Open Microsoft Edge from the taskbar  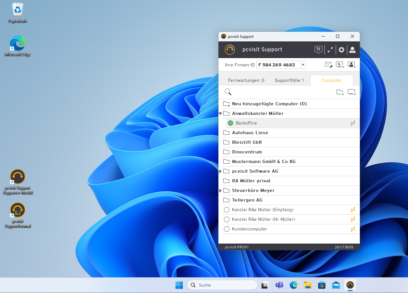click(293, 285)
